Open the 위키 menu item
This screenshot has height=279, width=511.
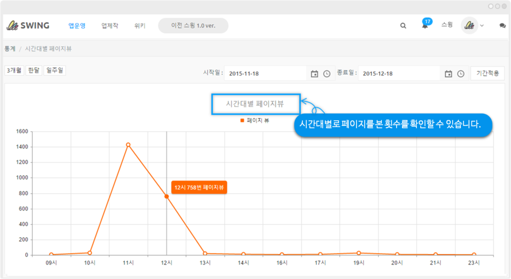(140, 25)
